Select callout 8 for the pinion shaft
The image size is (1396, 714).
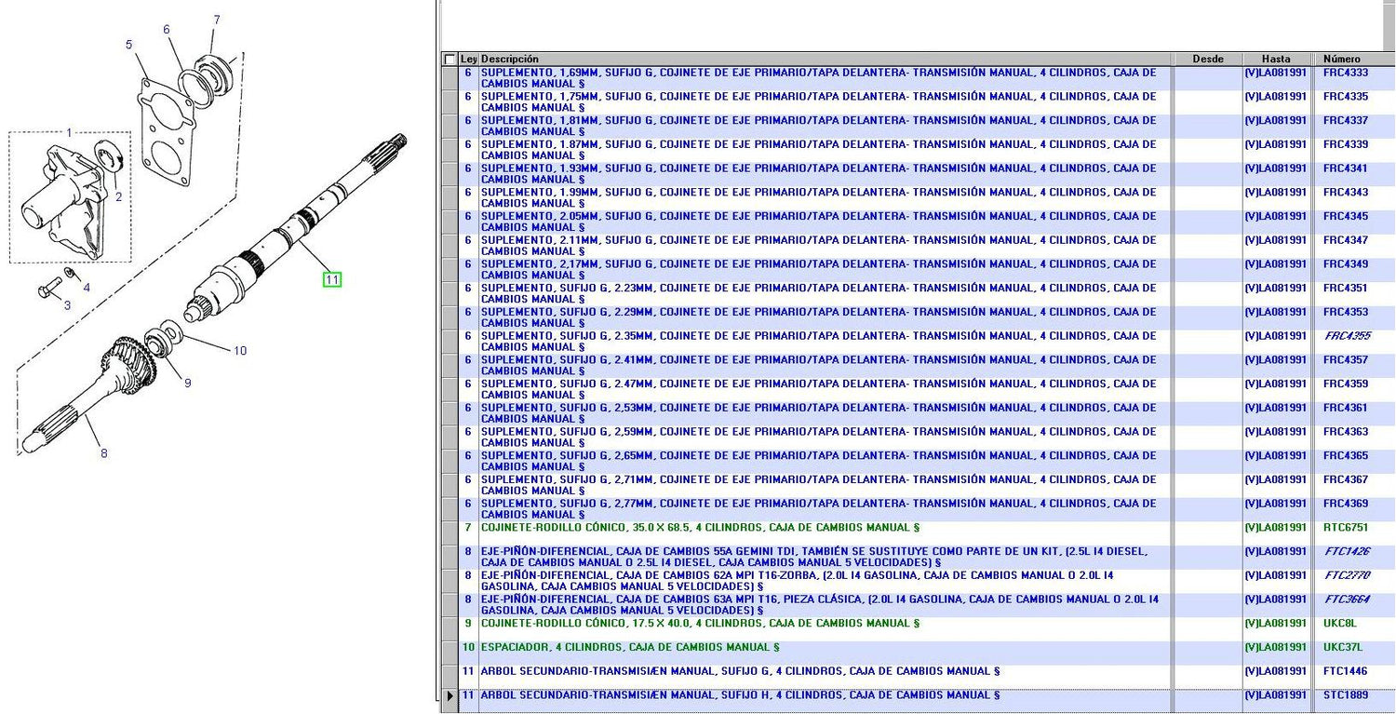(104, 453)
